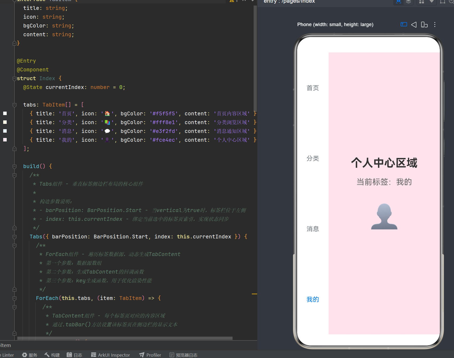
Task: Collapse the build() method fold marker
Action: (x=14, y=166)
